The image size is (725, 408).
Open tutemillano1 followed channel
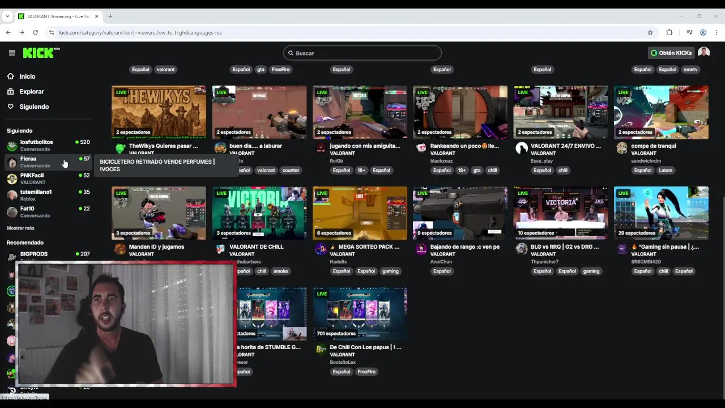pos(48,195)
